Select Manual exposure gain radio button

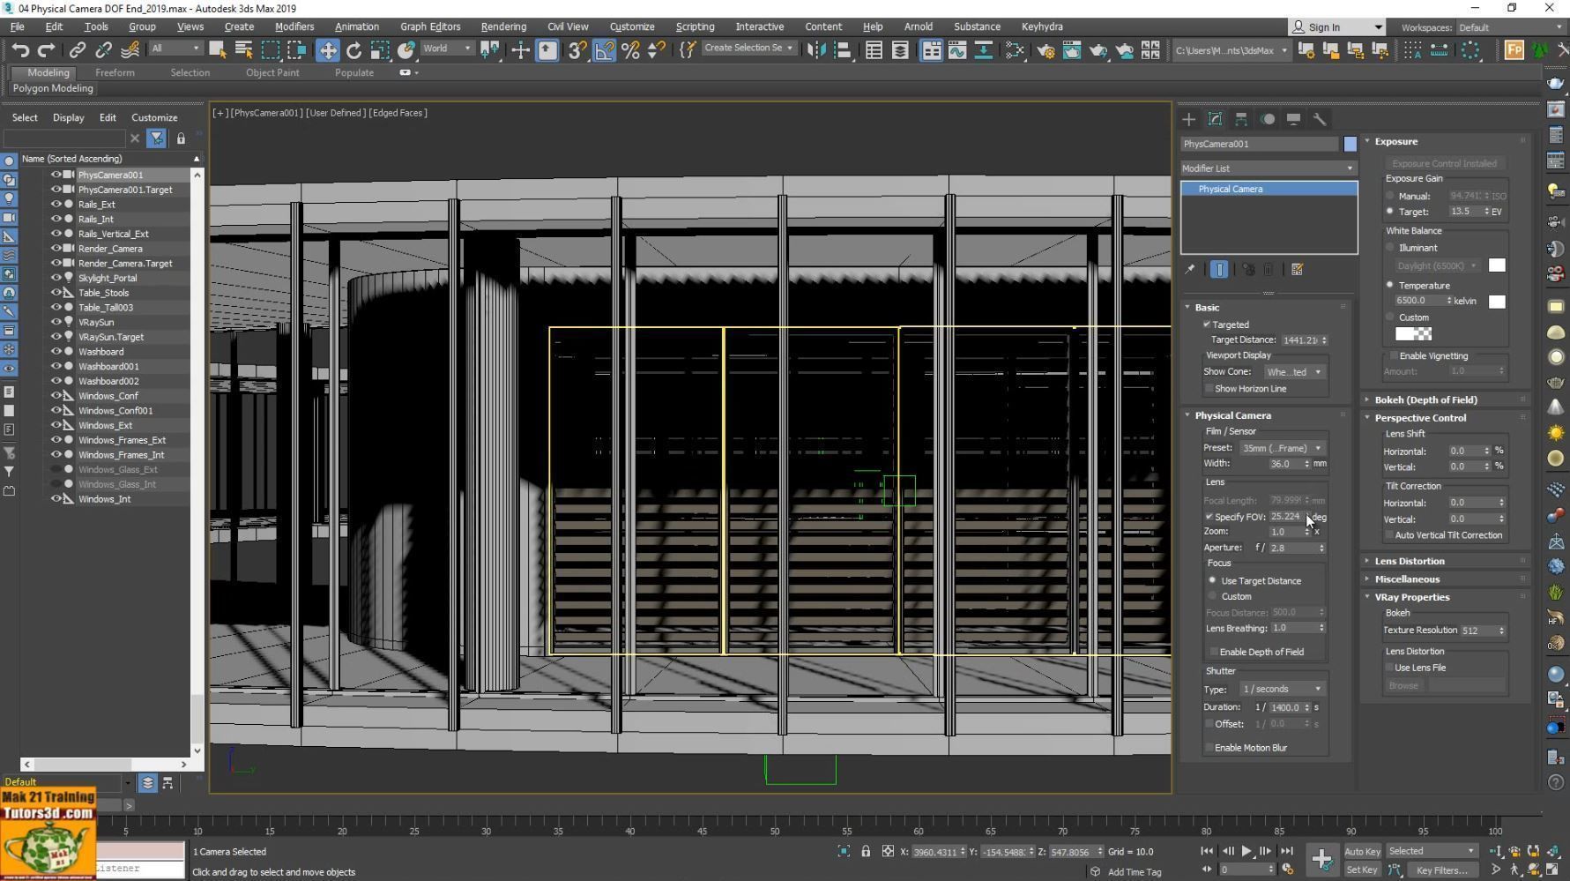pos(1390,196)
